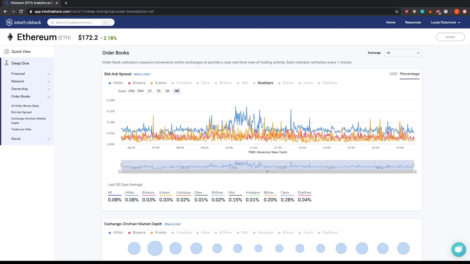Reload the page
This screenshot has width=470, height=264.
[x=21, y=11]
